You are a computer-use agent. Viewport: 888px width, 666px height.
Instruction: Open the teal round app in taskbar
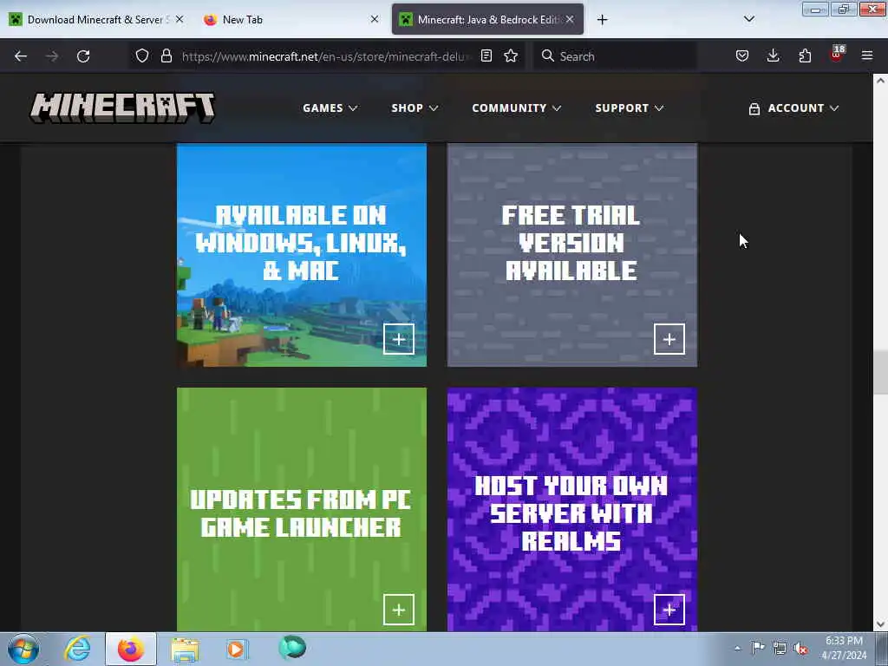[x=292, y=648]
